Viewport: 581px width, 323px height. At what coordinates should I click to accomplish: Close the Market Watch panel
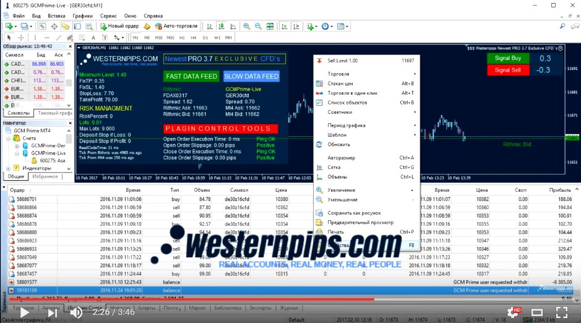tap(70, 46)
